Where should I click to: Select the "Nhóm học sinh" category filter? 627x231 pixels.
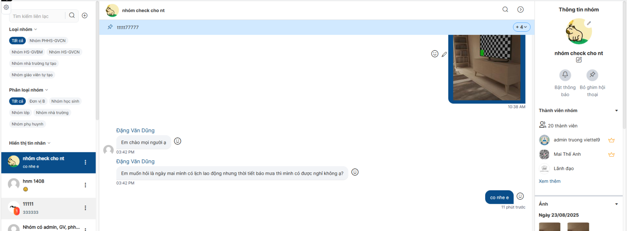click(65, 101)
